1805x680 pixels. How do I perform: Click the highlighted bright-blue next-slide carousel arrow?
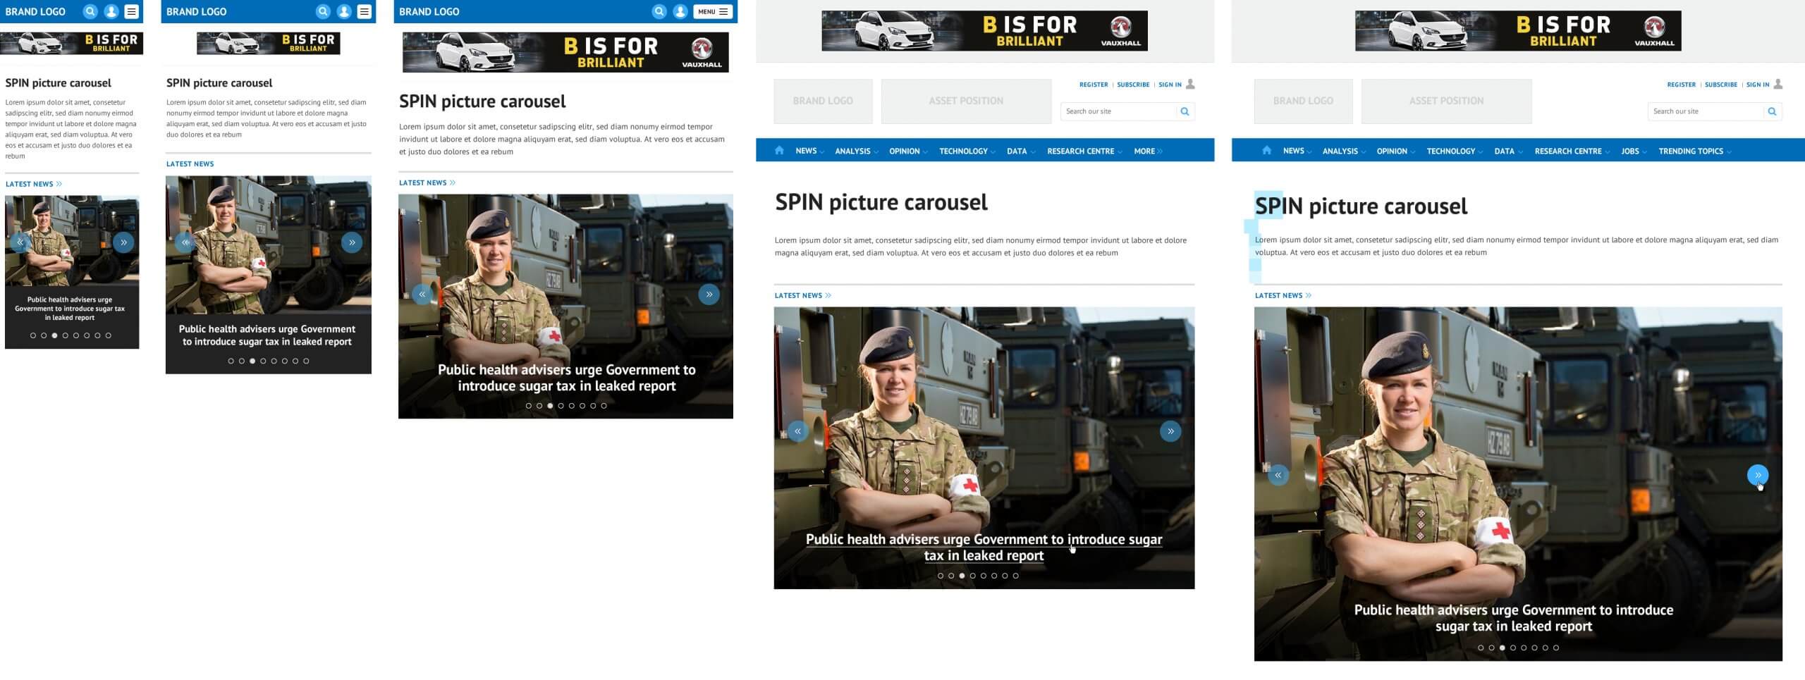[x=1757, y=475]
